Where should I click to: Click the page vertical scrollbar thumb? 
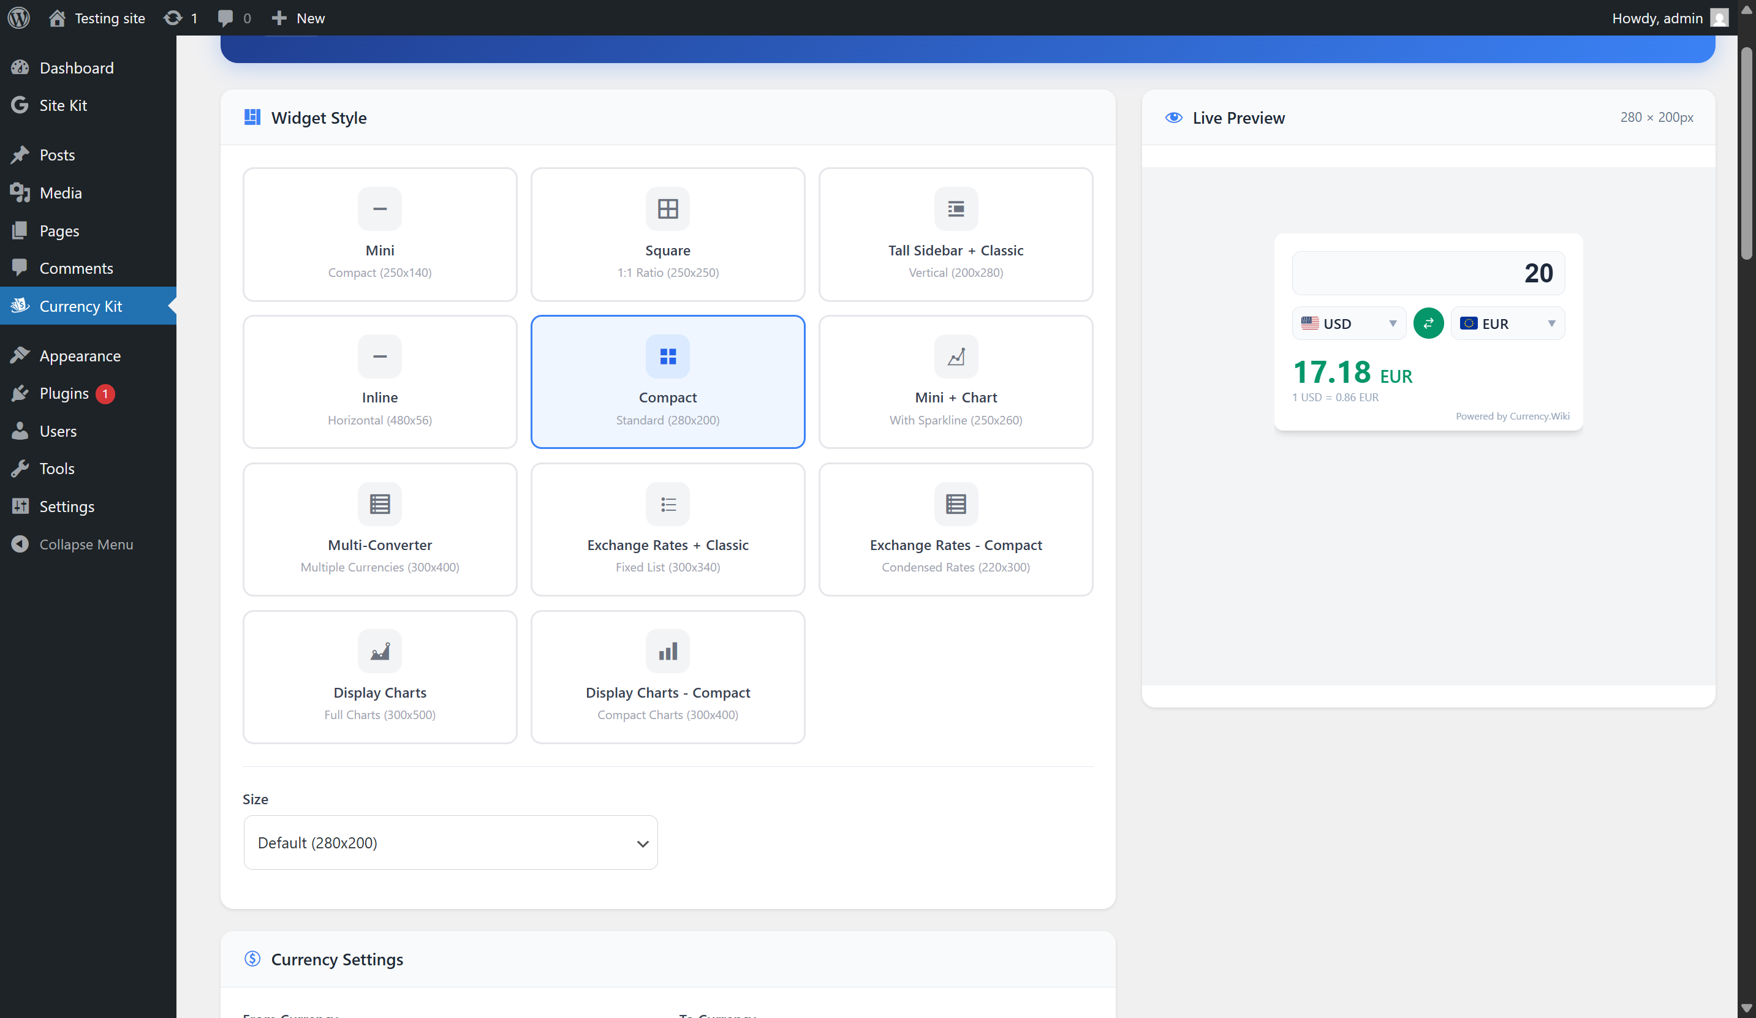click(x=1746, y=153)
